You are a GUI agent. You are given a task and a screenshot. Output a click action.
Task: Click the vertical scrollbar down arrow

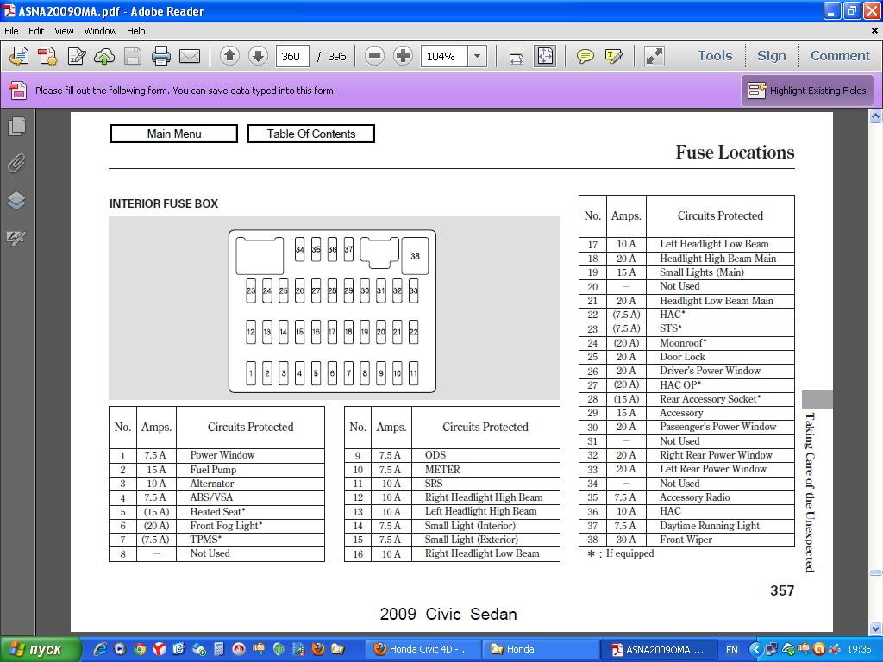[x=876, y=628]
